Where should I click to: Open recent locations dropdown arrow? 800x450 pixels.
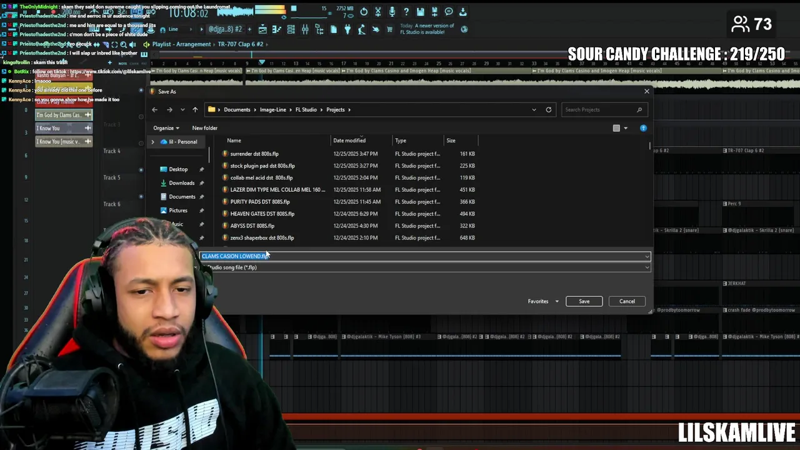[182, 110]
